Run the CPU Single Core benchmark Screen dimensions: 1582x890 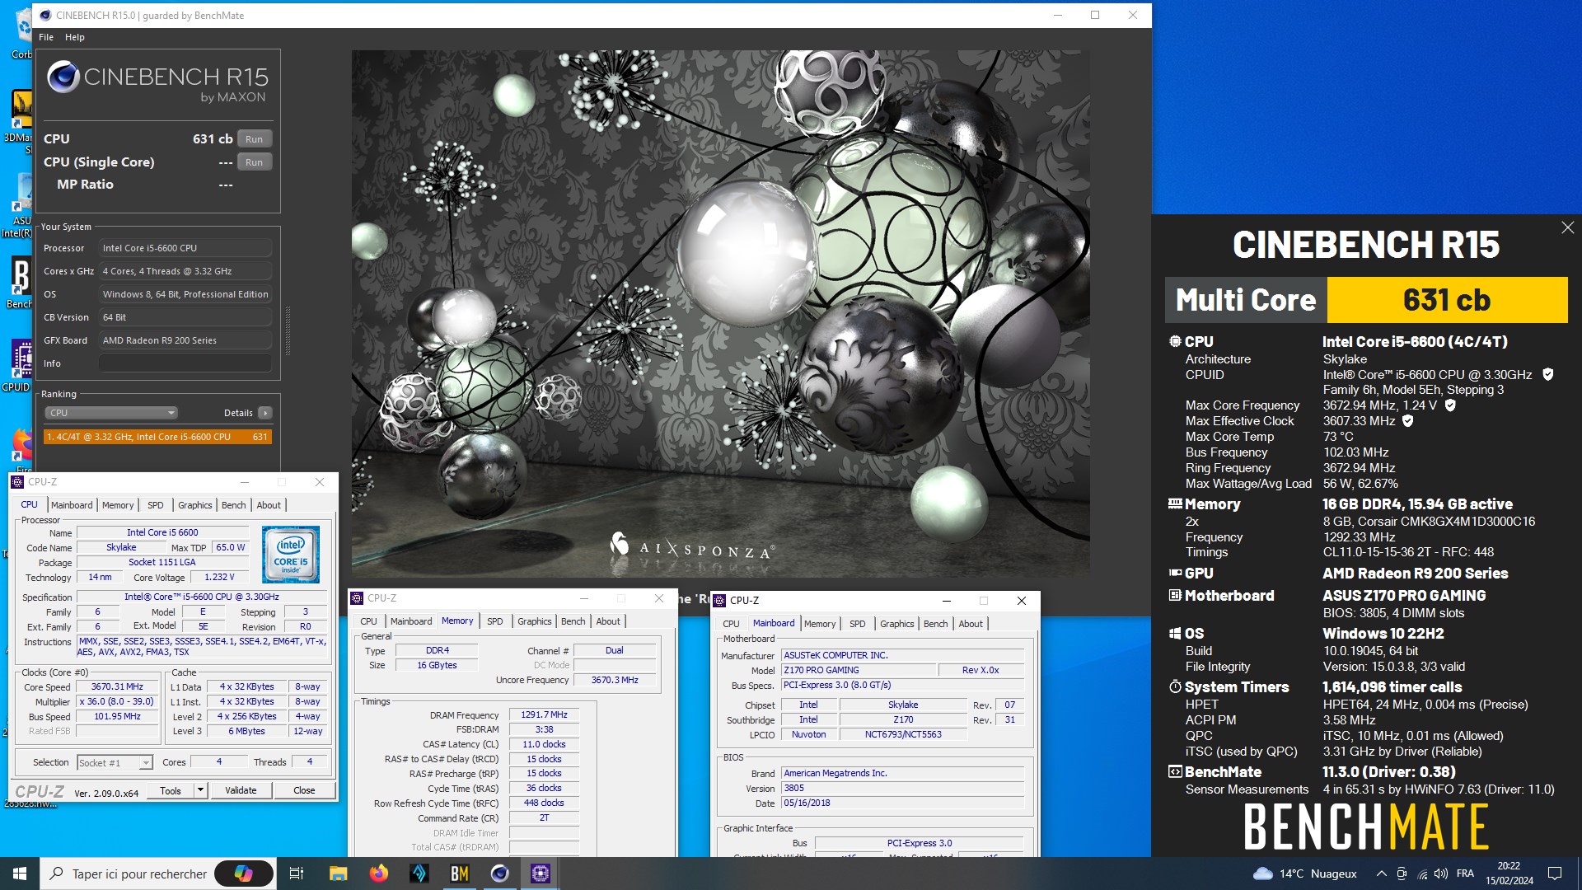pos(254,162)
